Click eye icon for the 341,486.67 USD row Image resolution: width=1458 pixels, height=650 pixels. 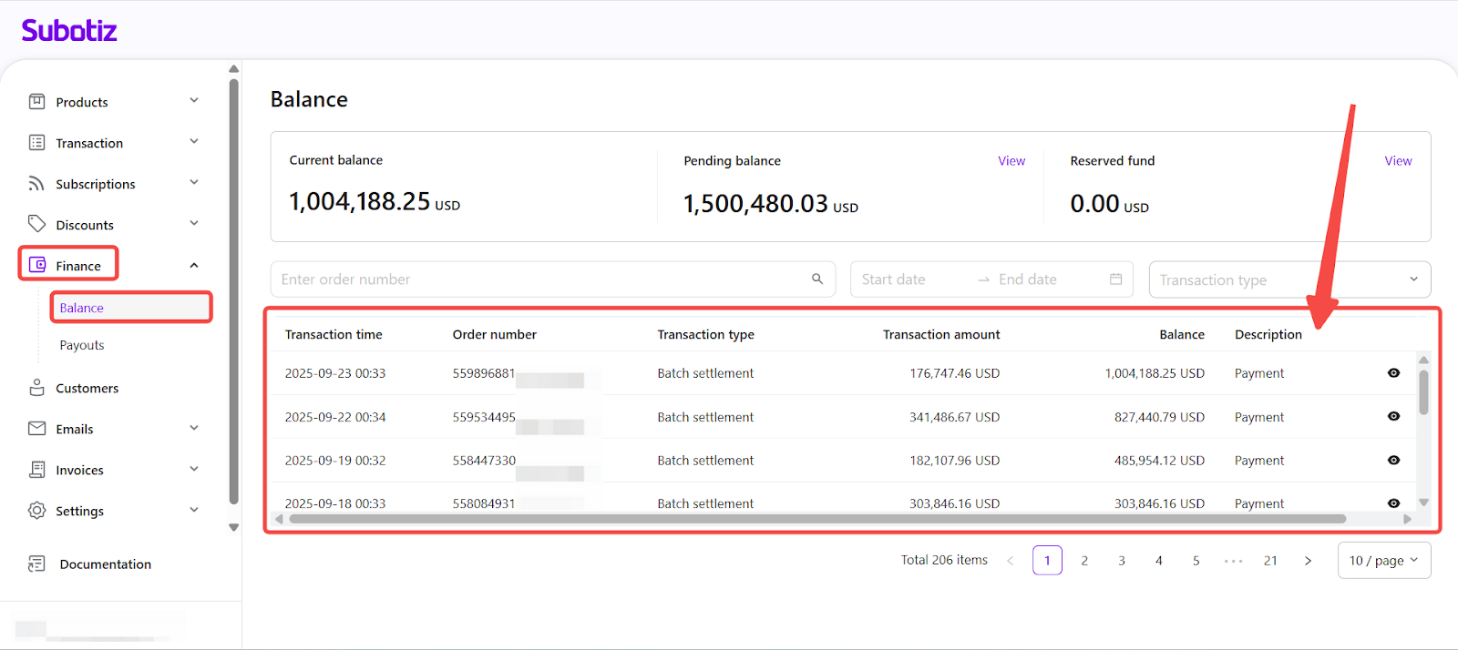pyautogui.click(x=1393, y=417)
